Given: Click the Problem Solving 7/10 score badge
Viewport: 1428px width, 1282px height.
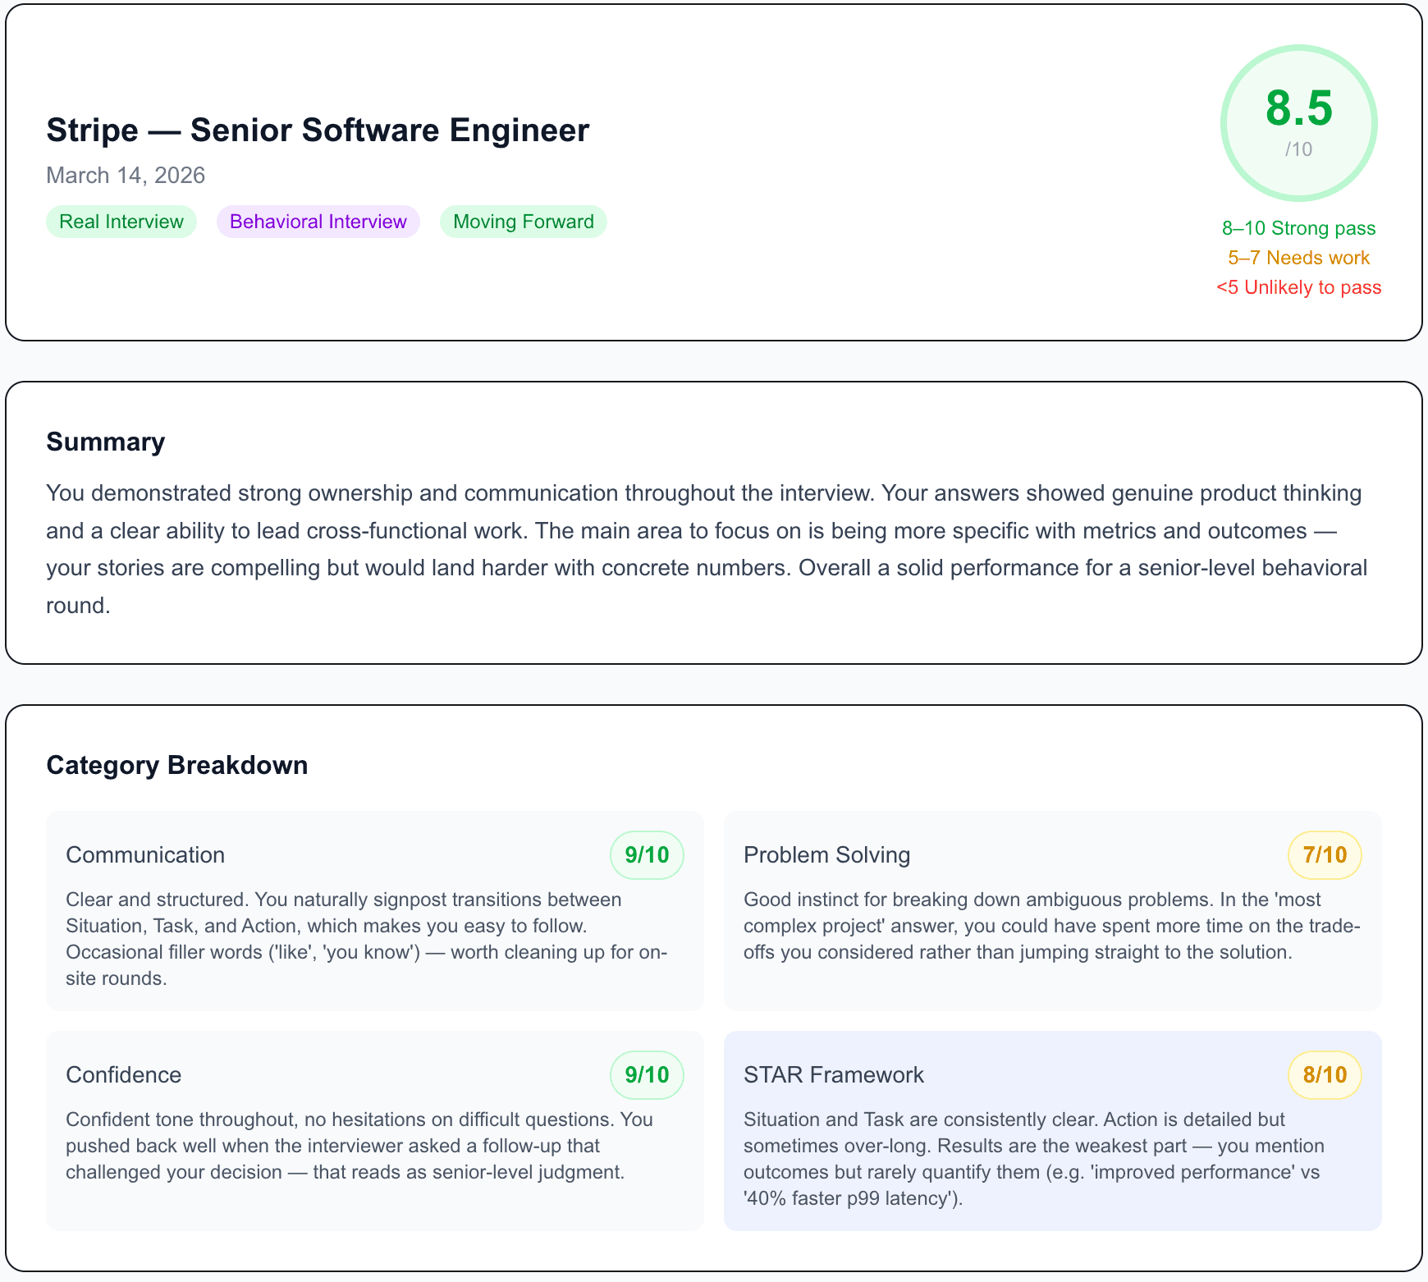Looking at the screenshot, I should (1325, 855).
